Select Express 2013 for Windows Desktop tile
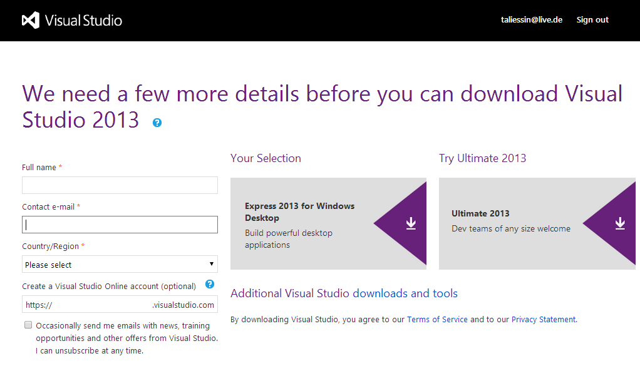This screenshot has height=366, width=640. (328, 223)
